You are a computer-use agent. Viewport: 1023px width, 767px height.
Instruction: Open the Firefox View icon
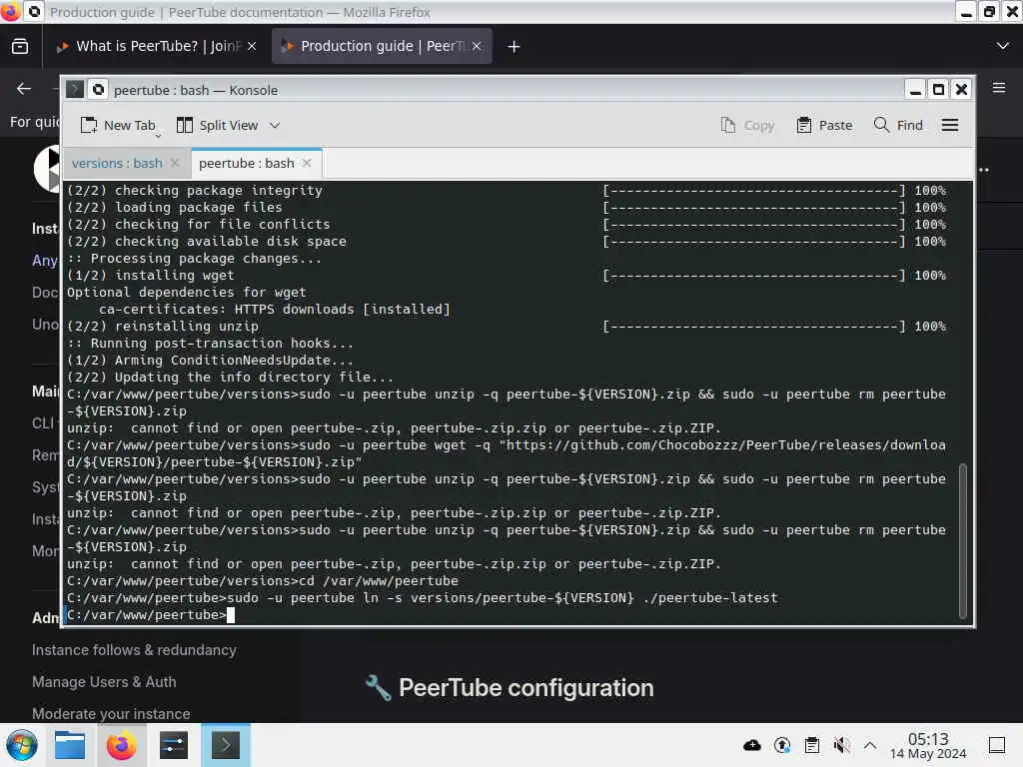pos(20,46)
